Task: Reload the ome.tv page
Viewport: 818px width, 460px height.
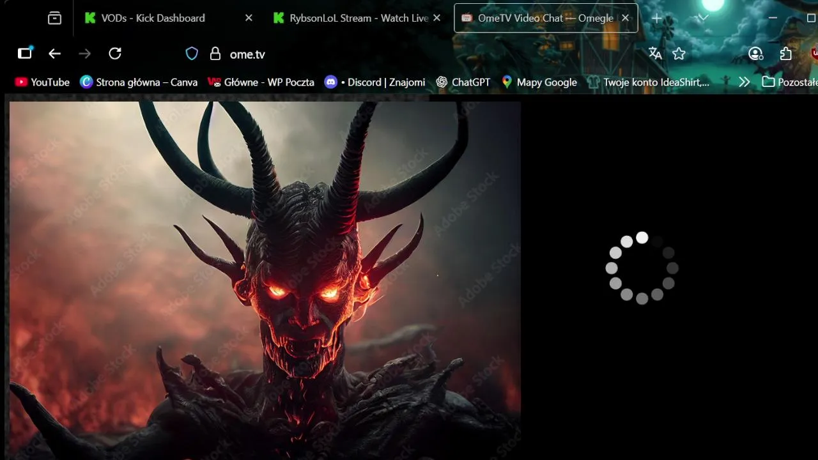Action: (115, 54)
